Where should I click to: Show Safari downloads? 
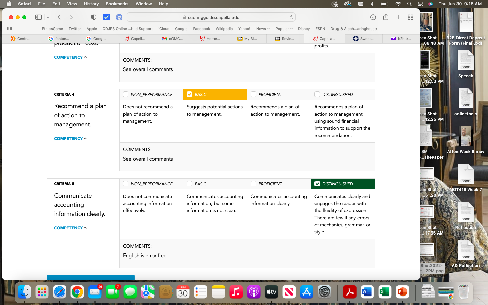pyautogui.click(x=373, y=17)
